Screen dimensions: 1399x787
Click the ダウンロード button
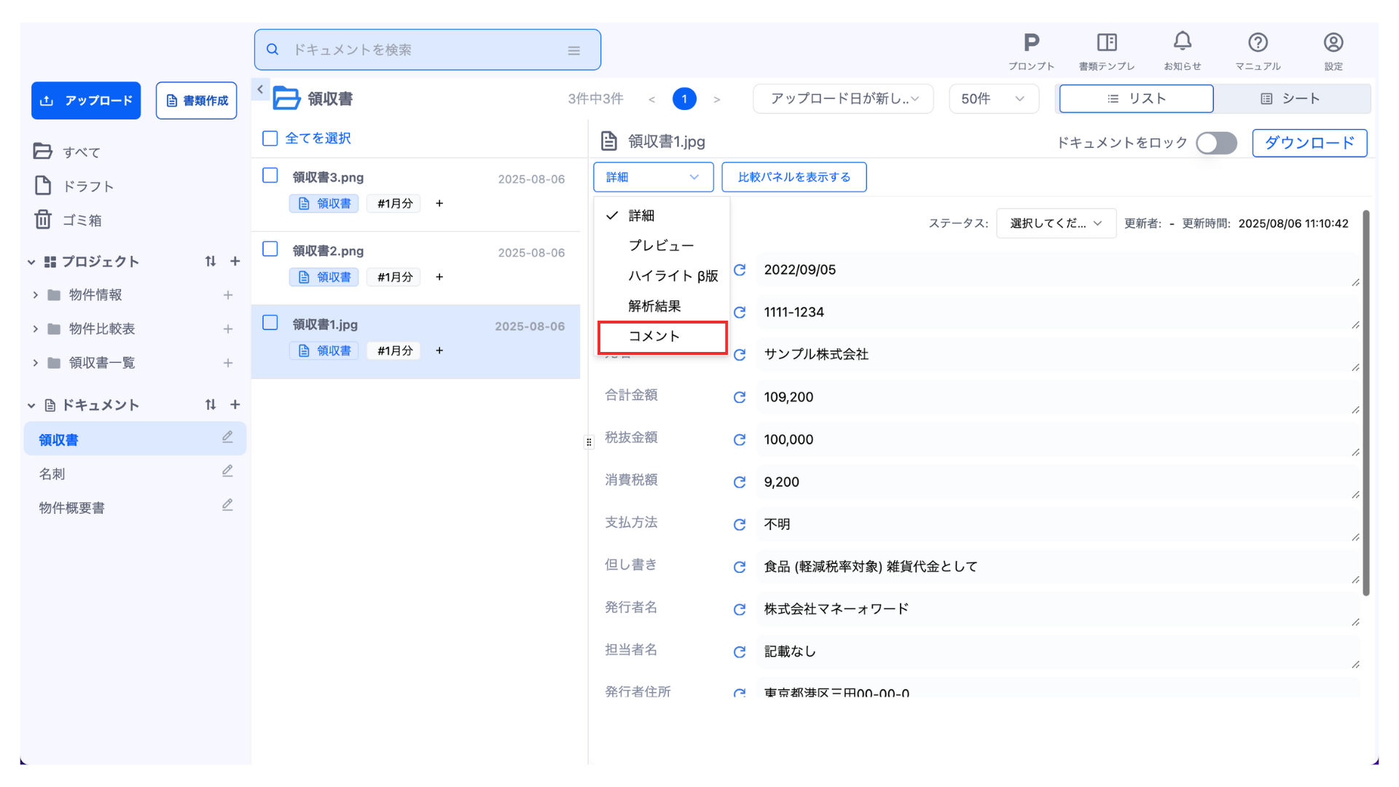point(1309,143)
